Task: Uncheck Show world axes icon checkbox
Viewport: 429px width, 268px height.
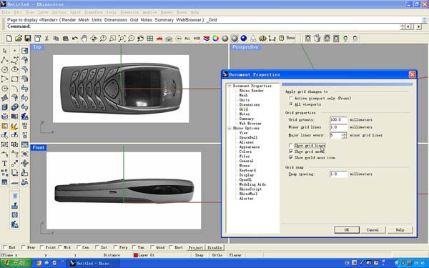Action: (x=290, y=157)
